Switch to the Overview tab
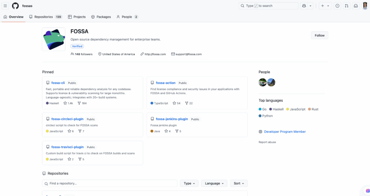This screenshot has height=196, width=370. 13,17
